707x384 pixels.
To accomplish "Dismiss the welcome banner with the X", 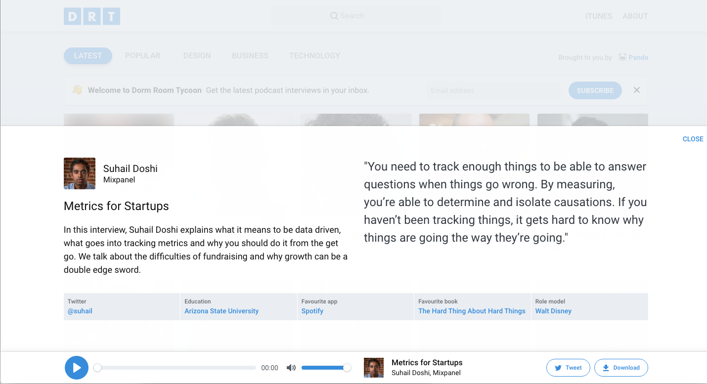I will [637, 90].
